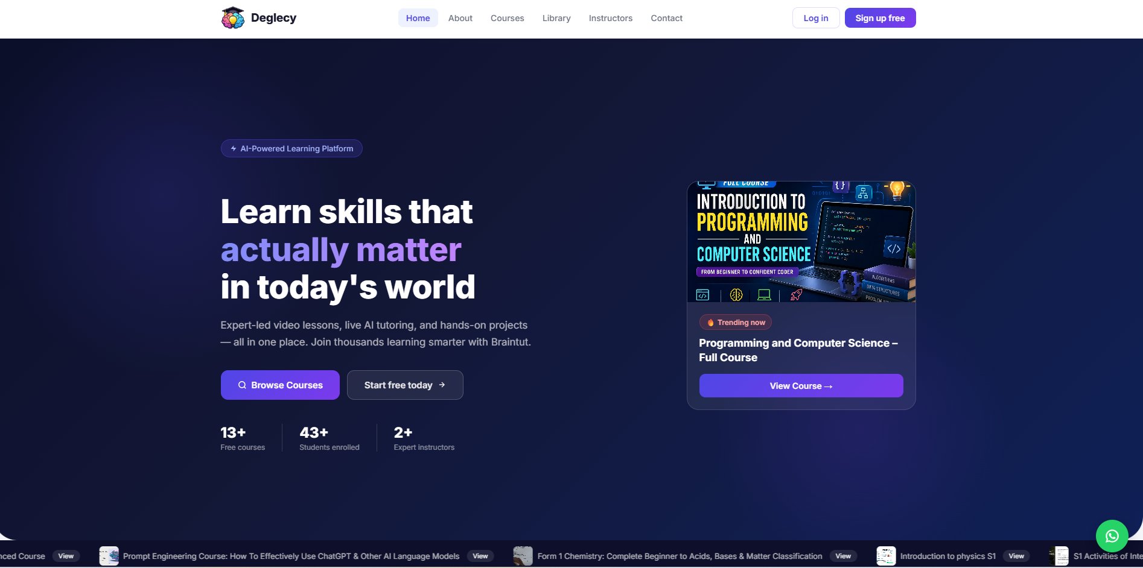Image resolution: width=1143 pixels, height=568 pixels.
Task: Open the Library page
Action: (x=556, y=18)
